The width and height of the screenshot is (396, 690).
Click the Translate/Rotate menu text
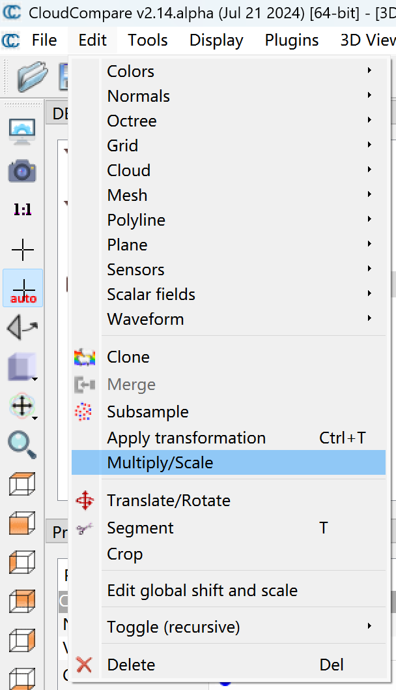[169, 500]
